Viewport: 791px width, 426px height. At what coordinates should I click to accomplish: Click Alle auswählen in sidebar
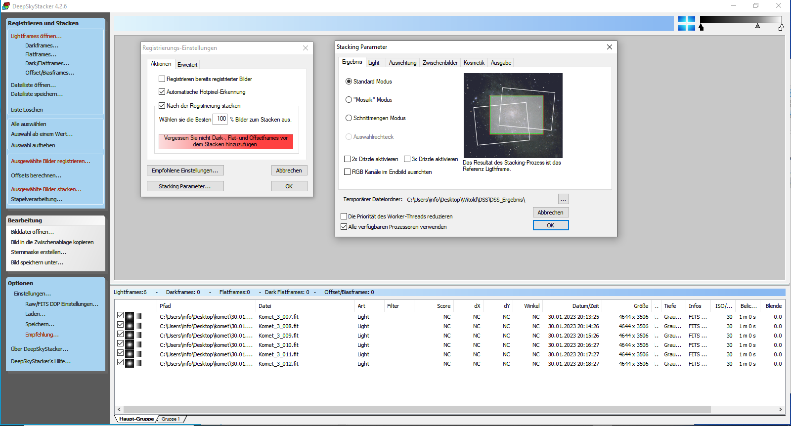29,124
